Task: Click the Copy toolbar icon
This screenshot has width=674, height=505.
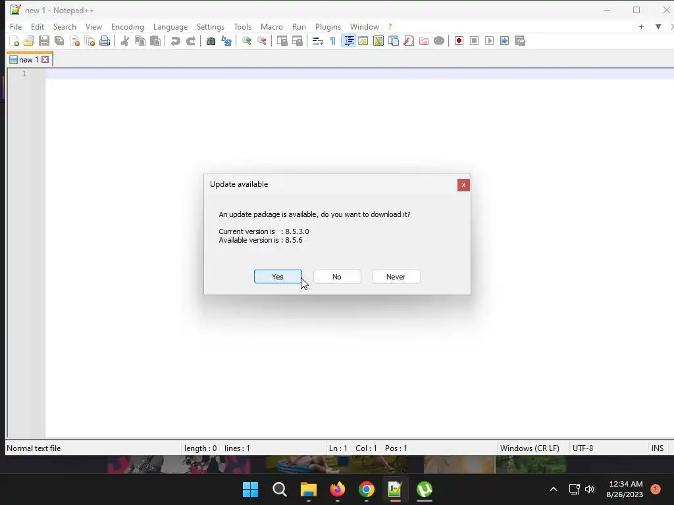Action: 140,41
